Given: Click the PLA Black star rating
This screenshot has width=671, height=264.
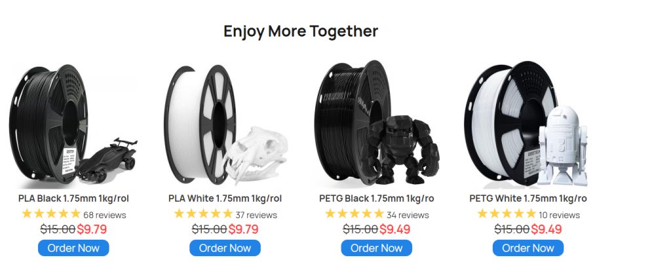Looking at the screenshot, I should [x=51, y=214].
